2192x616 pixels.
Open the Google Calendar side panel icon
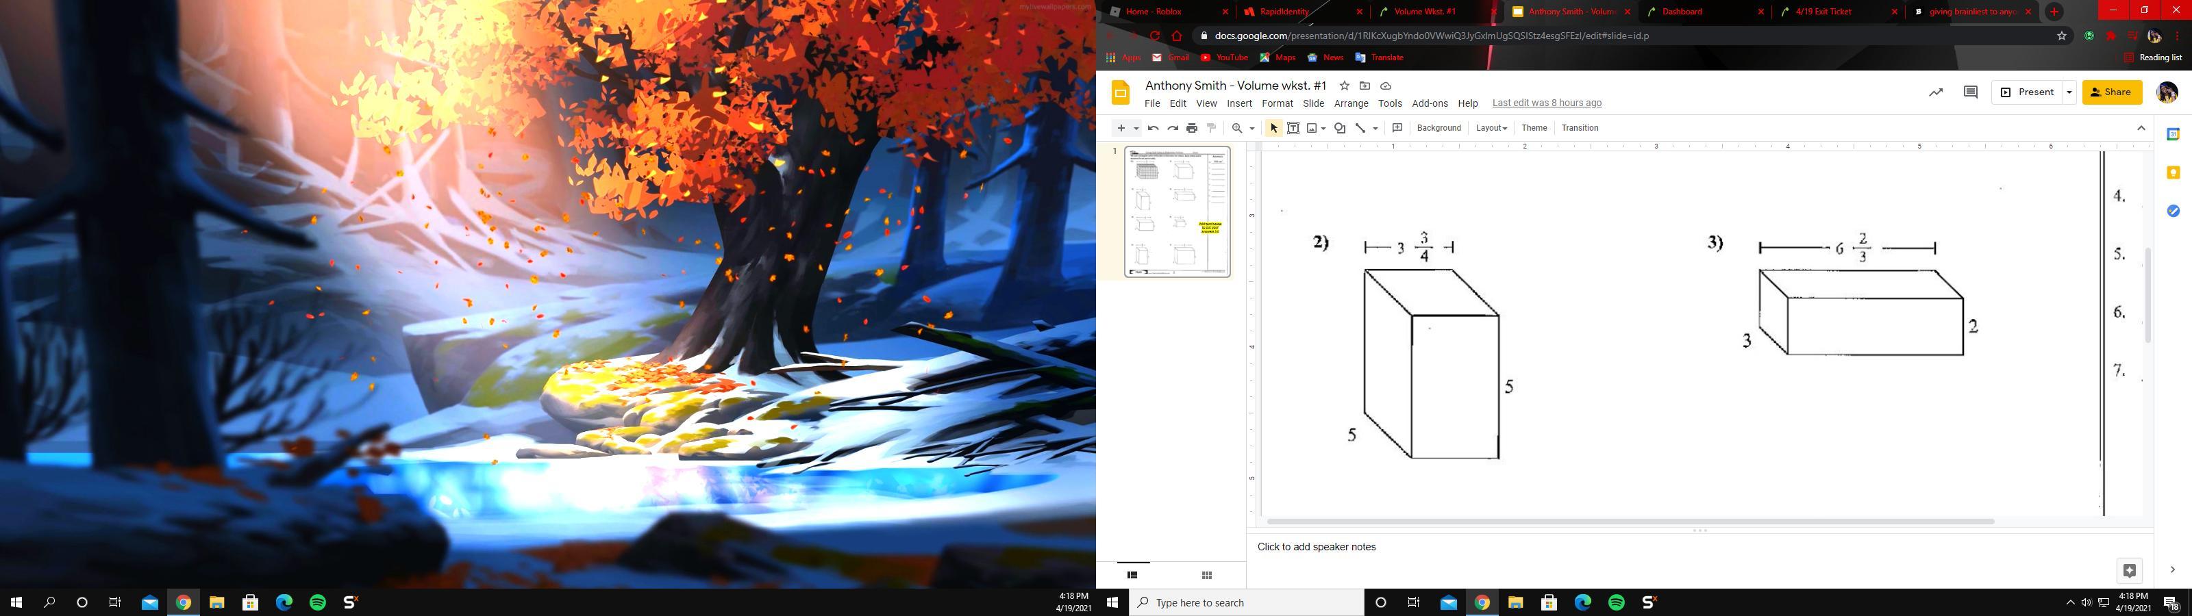point(2174,134)
